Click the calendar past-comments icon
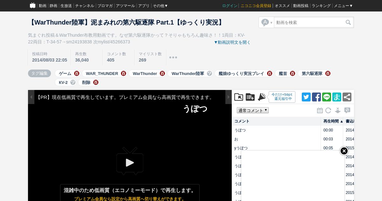Viewport: 382px width, 201px height. [x=320, y=110]
